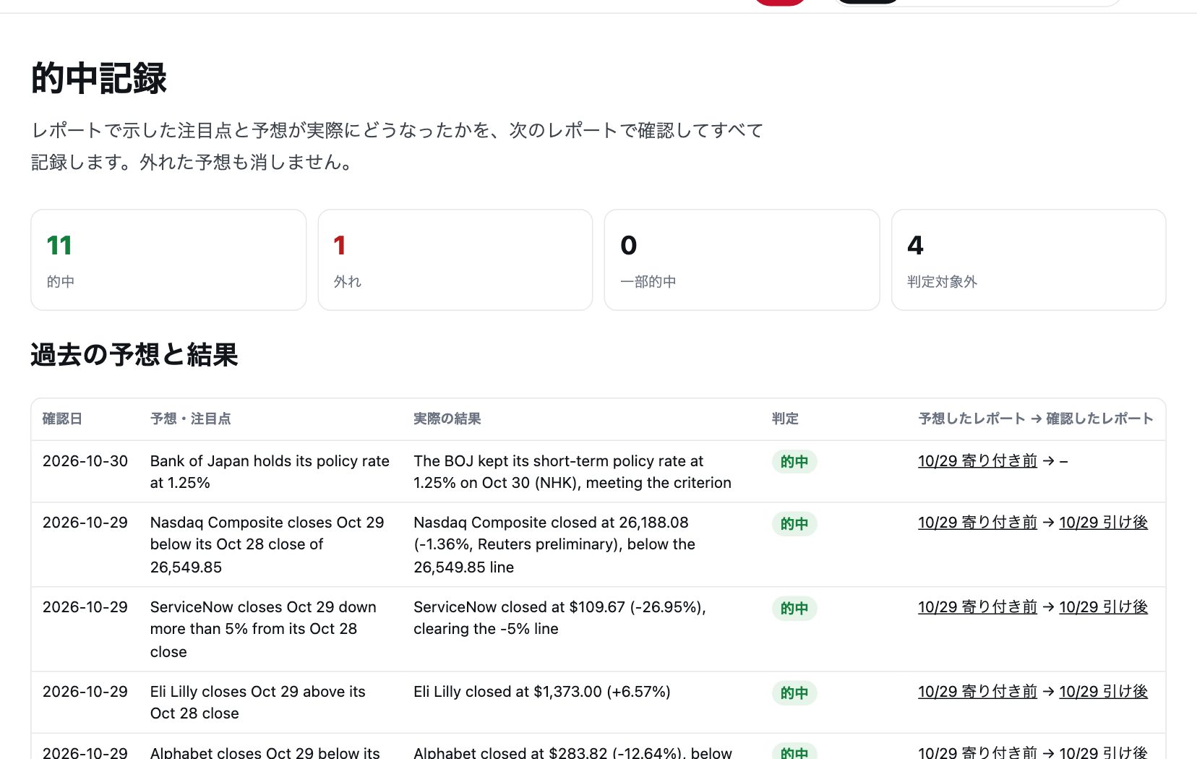Click the 的中 badge in Eli Lilly row
The width and height of the screenshot is (1197, 759).
click(x=794, y=693)
